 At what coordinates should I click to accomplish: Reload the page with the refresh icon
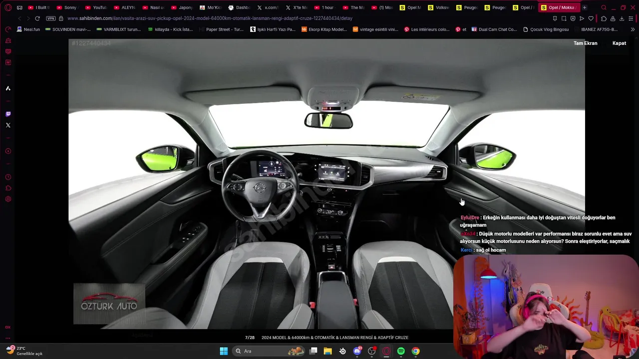point(37,18)
